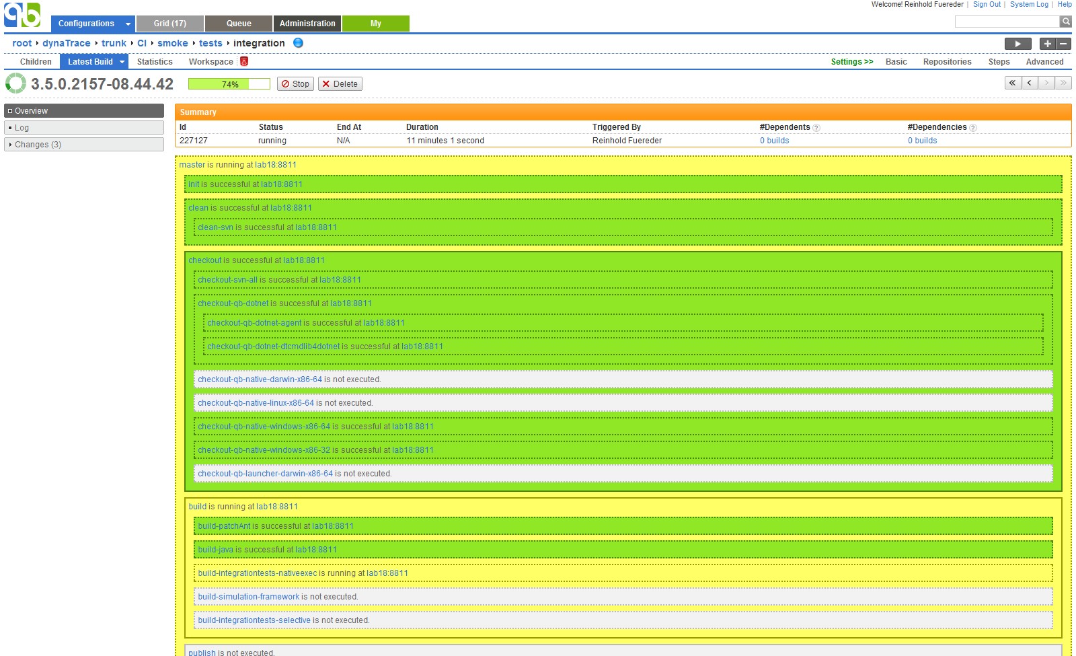Open the Configurations dropdown arrow
The width and height of the screenshot is (1076, 656).
click(x=128, y=24)
